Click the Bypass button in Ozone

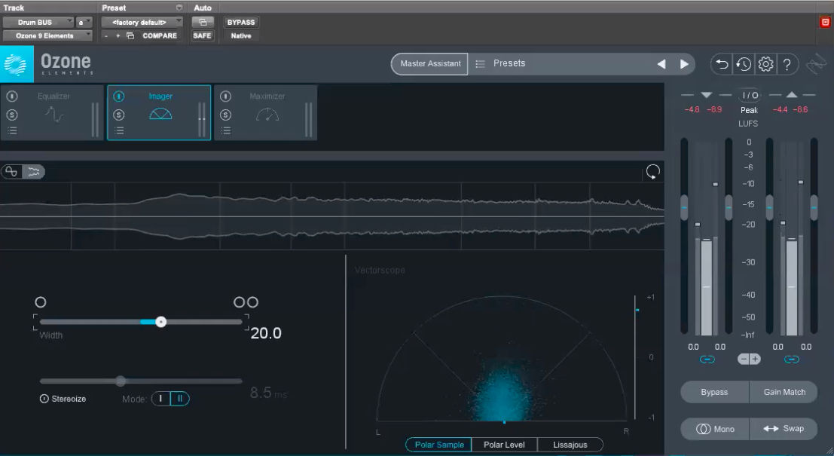tap(714, 392)
